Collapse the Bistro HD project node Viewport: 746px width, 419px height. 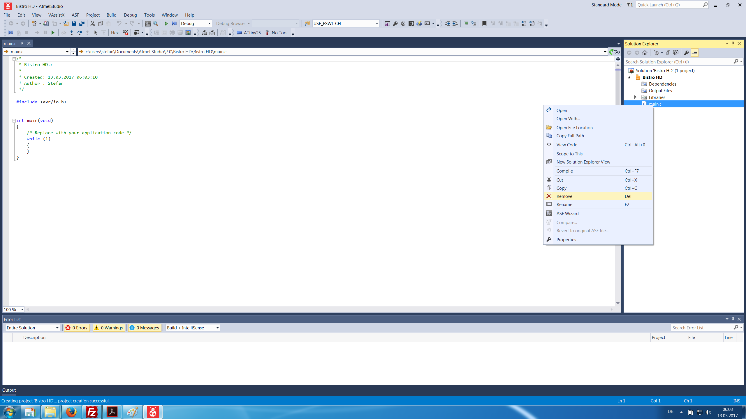[629, 77]
